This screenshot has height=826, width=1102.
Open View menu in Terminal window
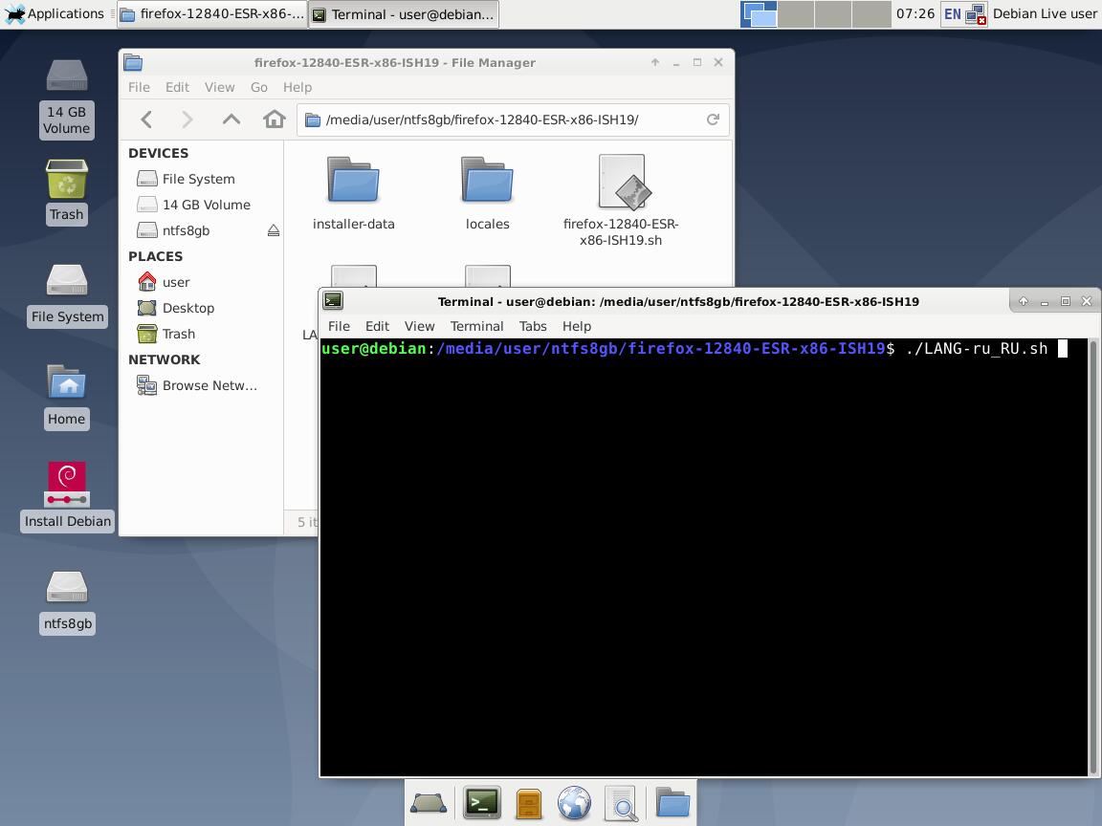click(x=420, y=326)
